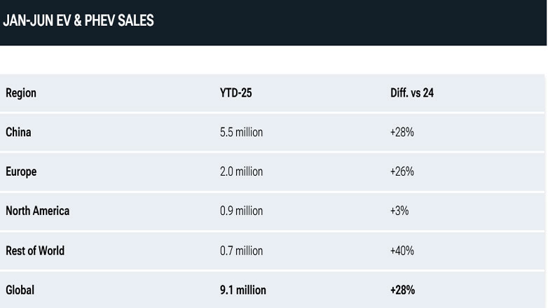Viewport: 548px width, 308px height.
Task: Click the bold Global +28% cell
Action: (x=403, y=290)
